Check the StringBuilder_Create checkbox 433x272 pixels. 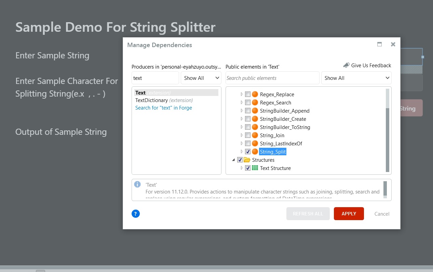point(248,119)
